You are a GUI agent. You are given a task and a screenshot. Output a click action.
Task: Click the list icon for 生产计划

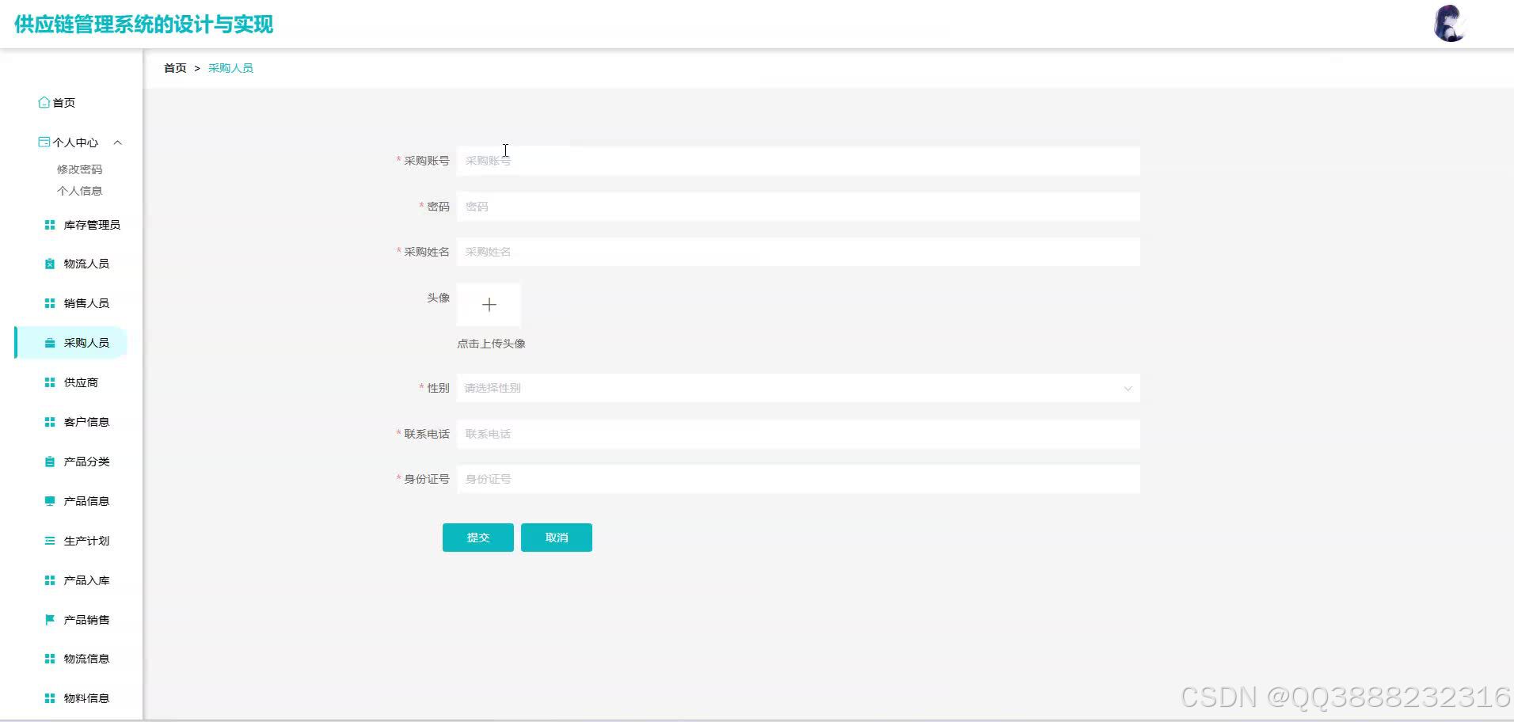(50, 541)
